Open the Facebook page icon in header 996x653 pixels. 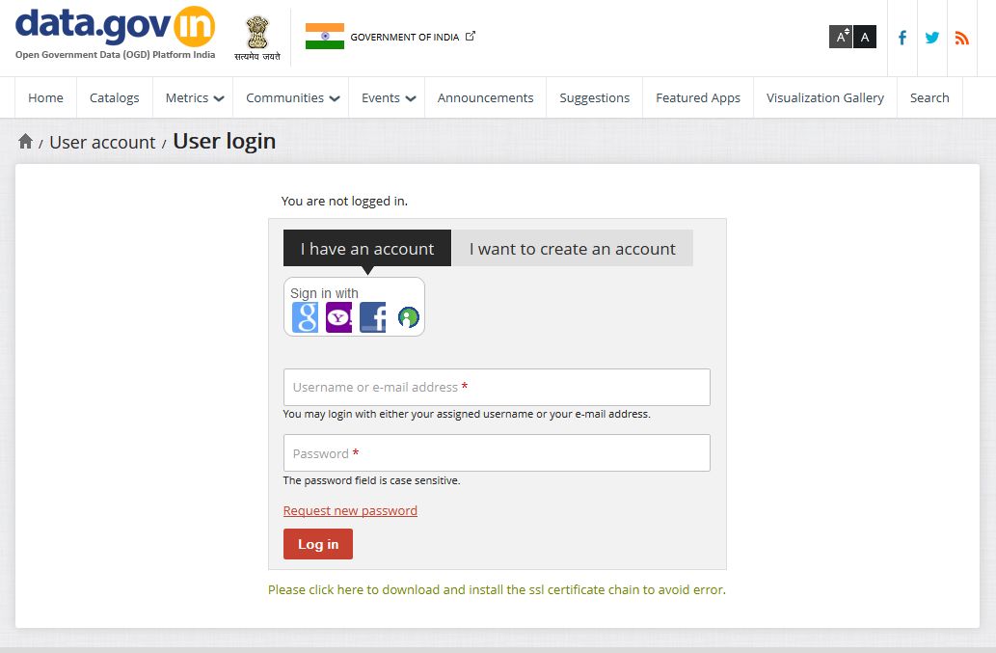[902, 38]
